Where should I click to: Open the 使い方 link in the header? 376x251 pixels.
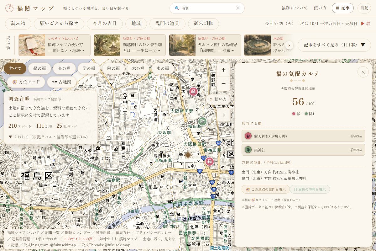click(x=320, y=8)
